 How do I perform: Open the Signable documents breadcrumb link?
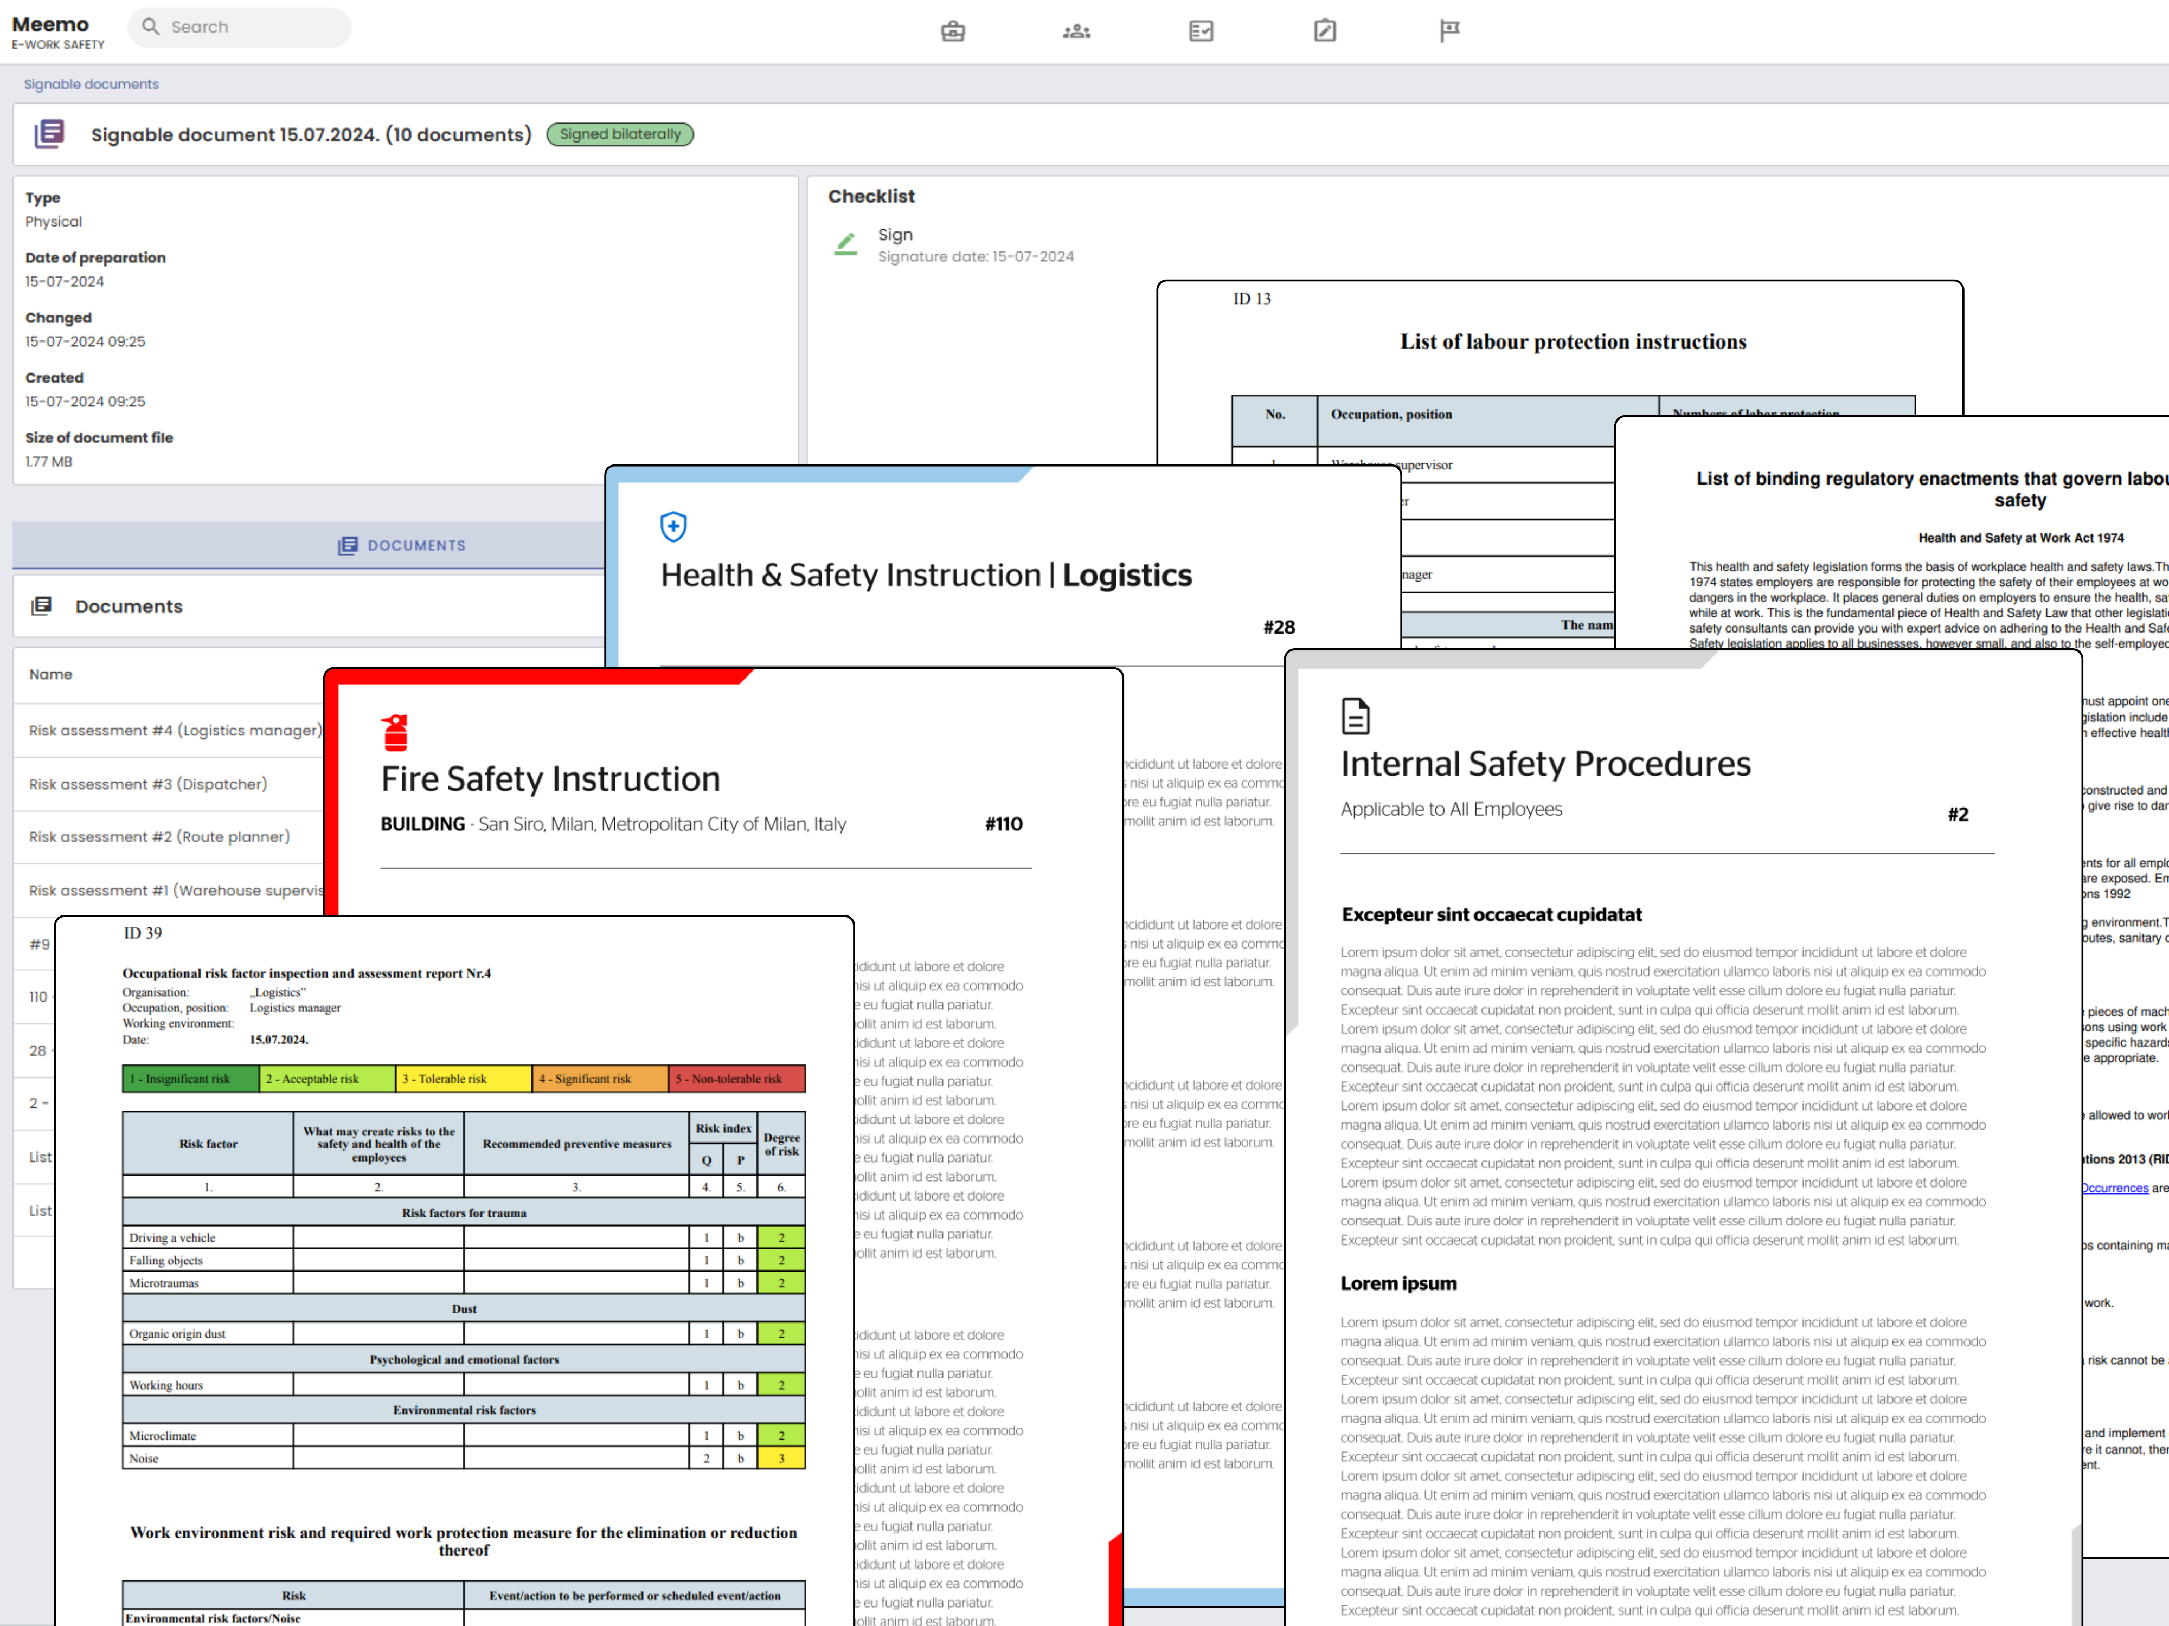click(91, 85)
